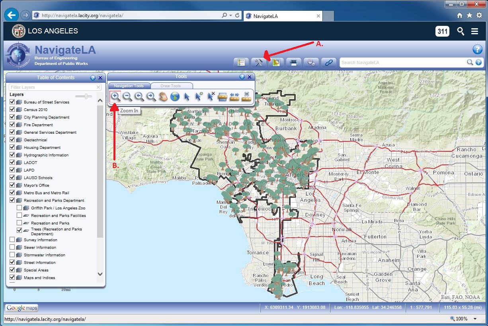Click into the Search NavigateLA field

(x=403, y=62)
